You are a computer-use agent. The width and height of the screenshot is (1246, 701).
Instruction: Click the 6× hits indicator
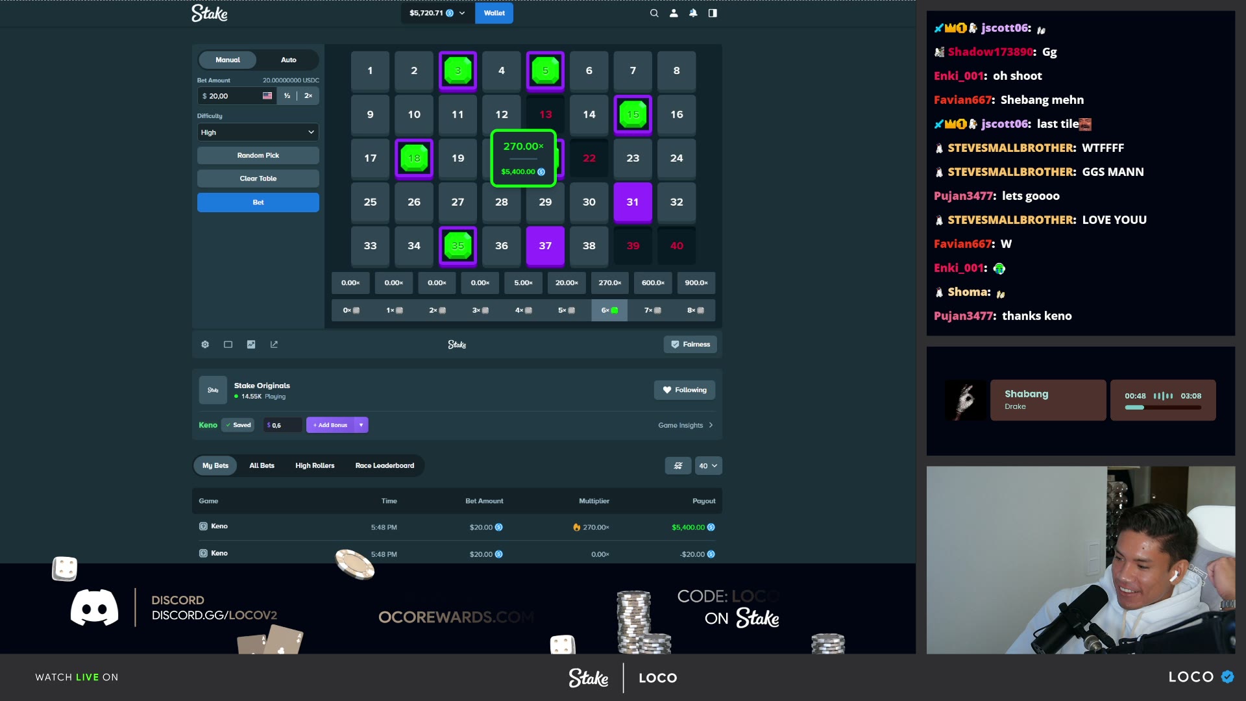click(609, 310)
